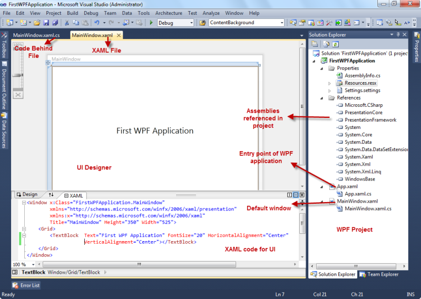Click the Paste clipboard icon

click(85, 23)
